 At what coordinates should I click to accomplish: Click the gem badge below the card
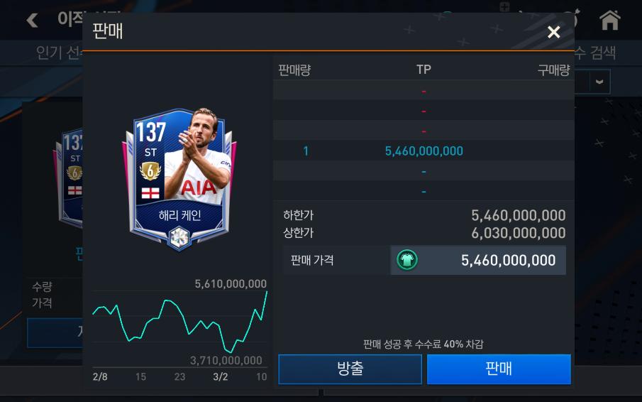click(x=179, y=238)
